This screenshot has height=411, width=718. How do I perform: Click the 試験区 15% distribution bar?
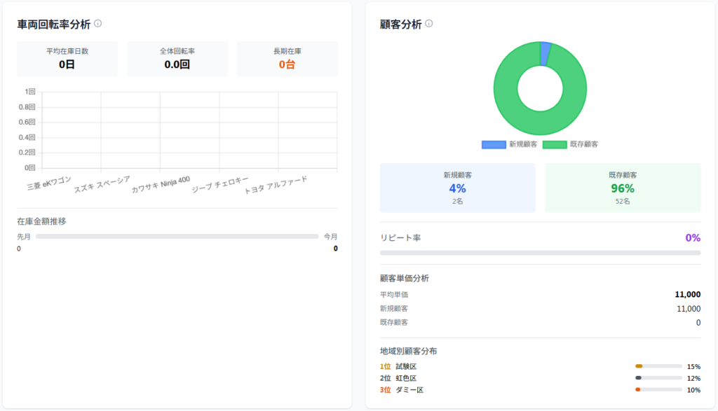tap(658, 366)
